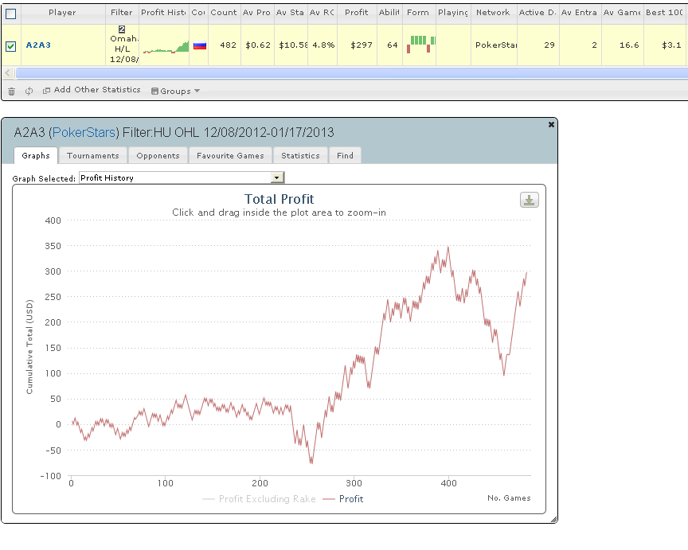Screen dimensions: 688x550
Task: Open the Graph Selected dropdown
Action: (182, 177)
